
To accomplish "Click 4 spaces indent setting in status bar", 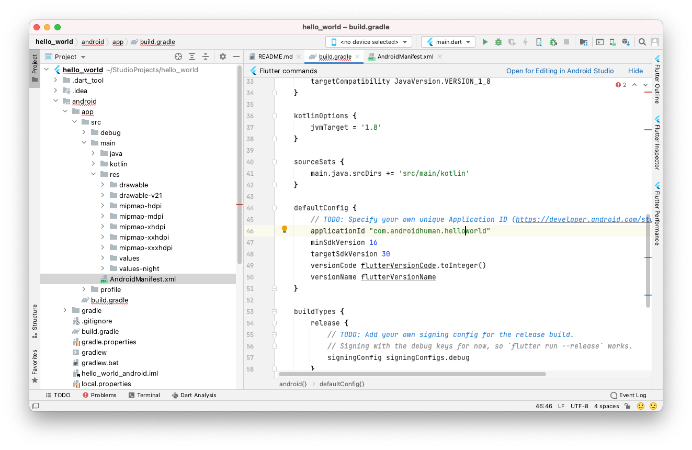I will tap(606, 406).
